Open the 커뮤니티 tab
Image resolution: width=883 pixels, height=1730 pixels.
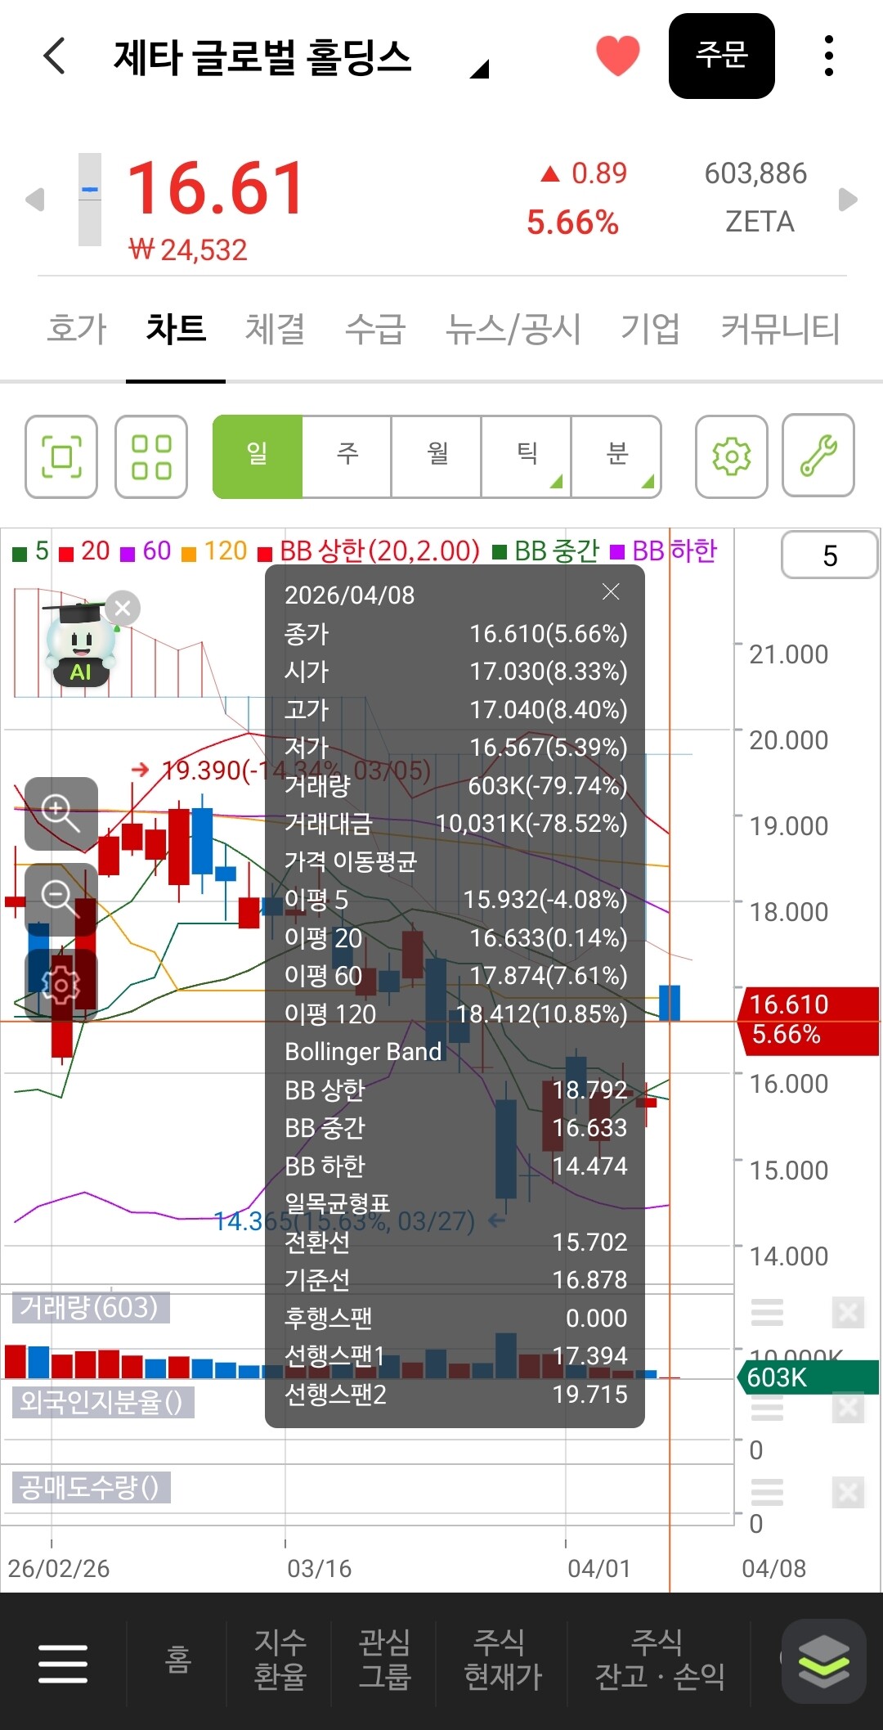[x=780, y=329]
